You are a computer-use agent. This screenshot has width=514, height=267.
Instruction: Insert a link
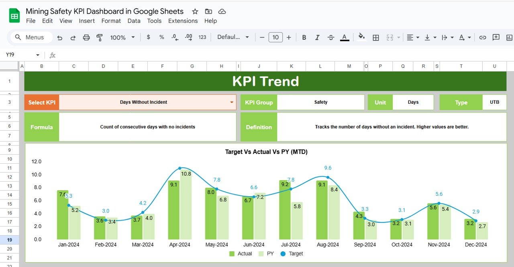(x=483, y=37)
